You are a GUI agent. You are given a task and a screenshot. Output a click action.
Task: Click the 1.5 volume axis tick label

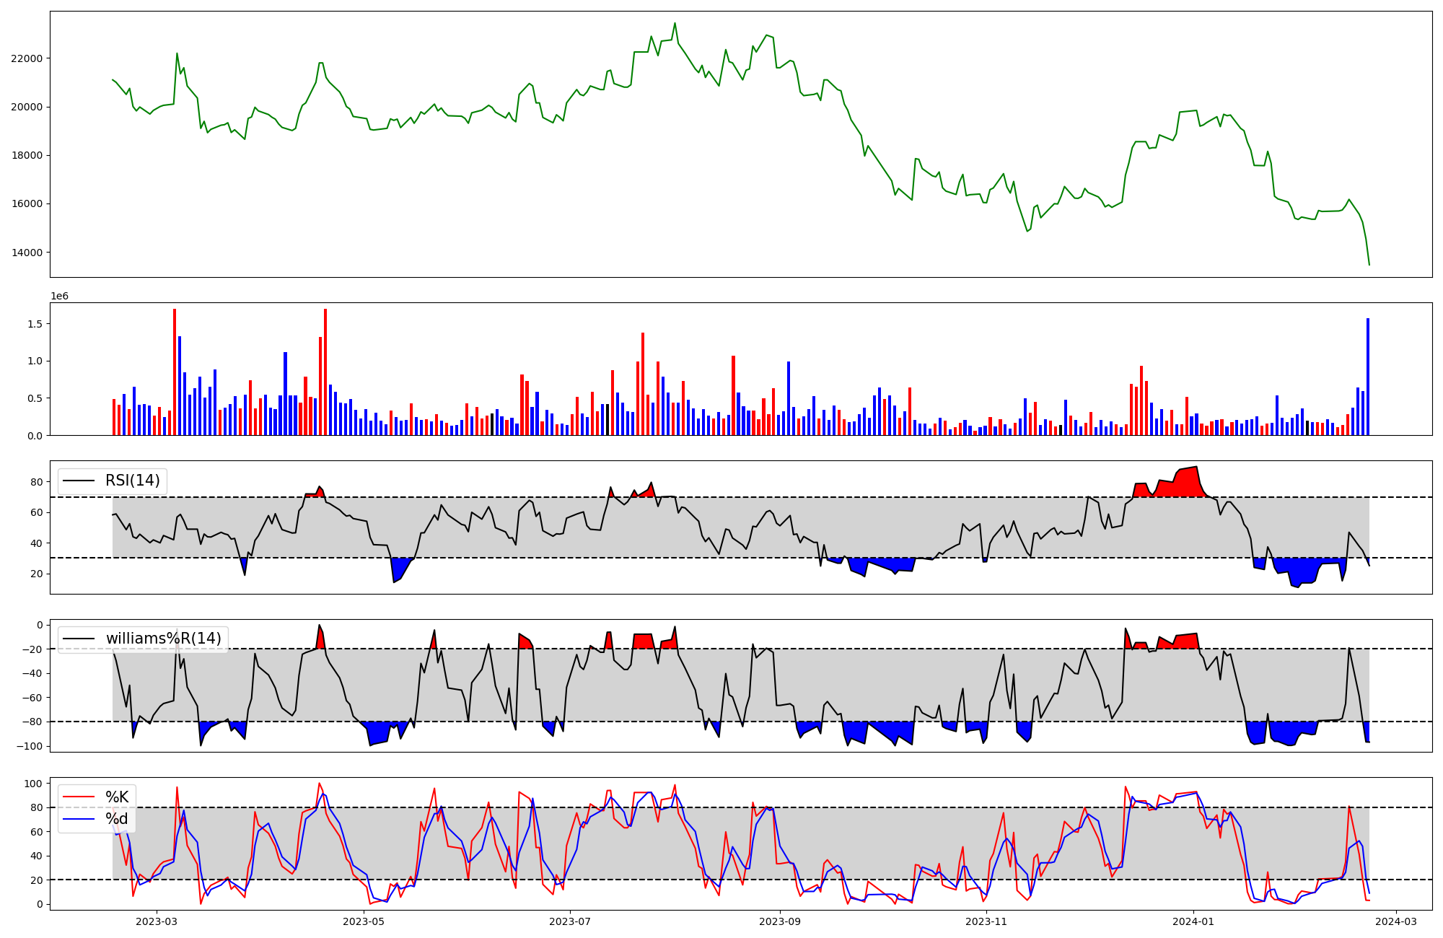[x=35, y=324]
